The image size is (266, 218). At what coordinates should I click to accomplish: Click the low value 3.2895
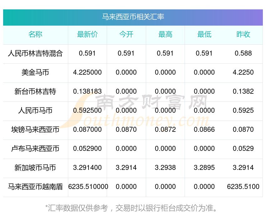204,168
